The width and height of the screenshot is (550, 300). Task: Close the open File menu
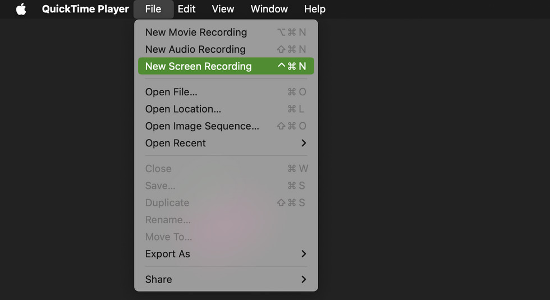(153, 9)
